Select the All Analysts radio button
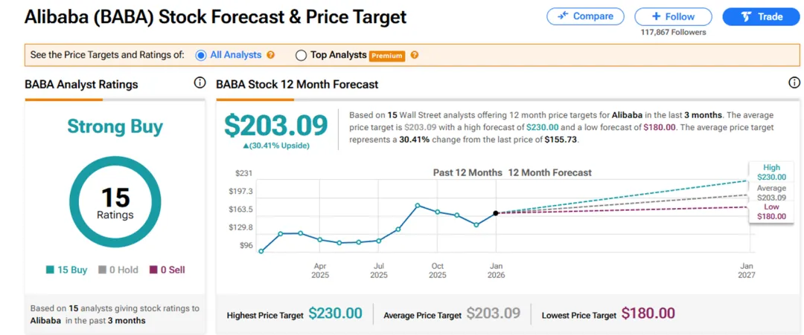The height and width of the screenshot is (335, 804). coord(201,55)
